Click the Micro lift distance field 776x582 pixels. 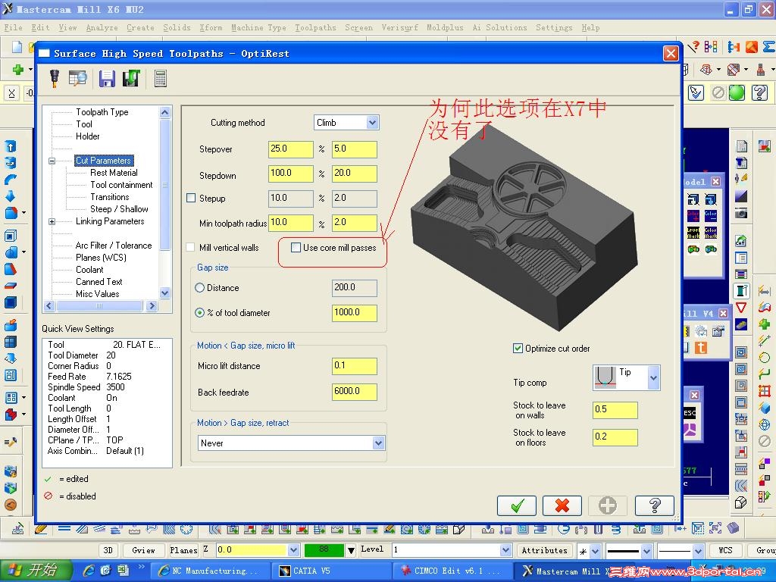(355, 366)
